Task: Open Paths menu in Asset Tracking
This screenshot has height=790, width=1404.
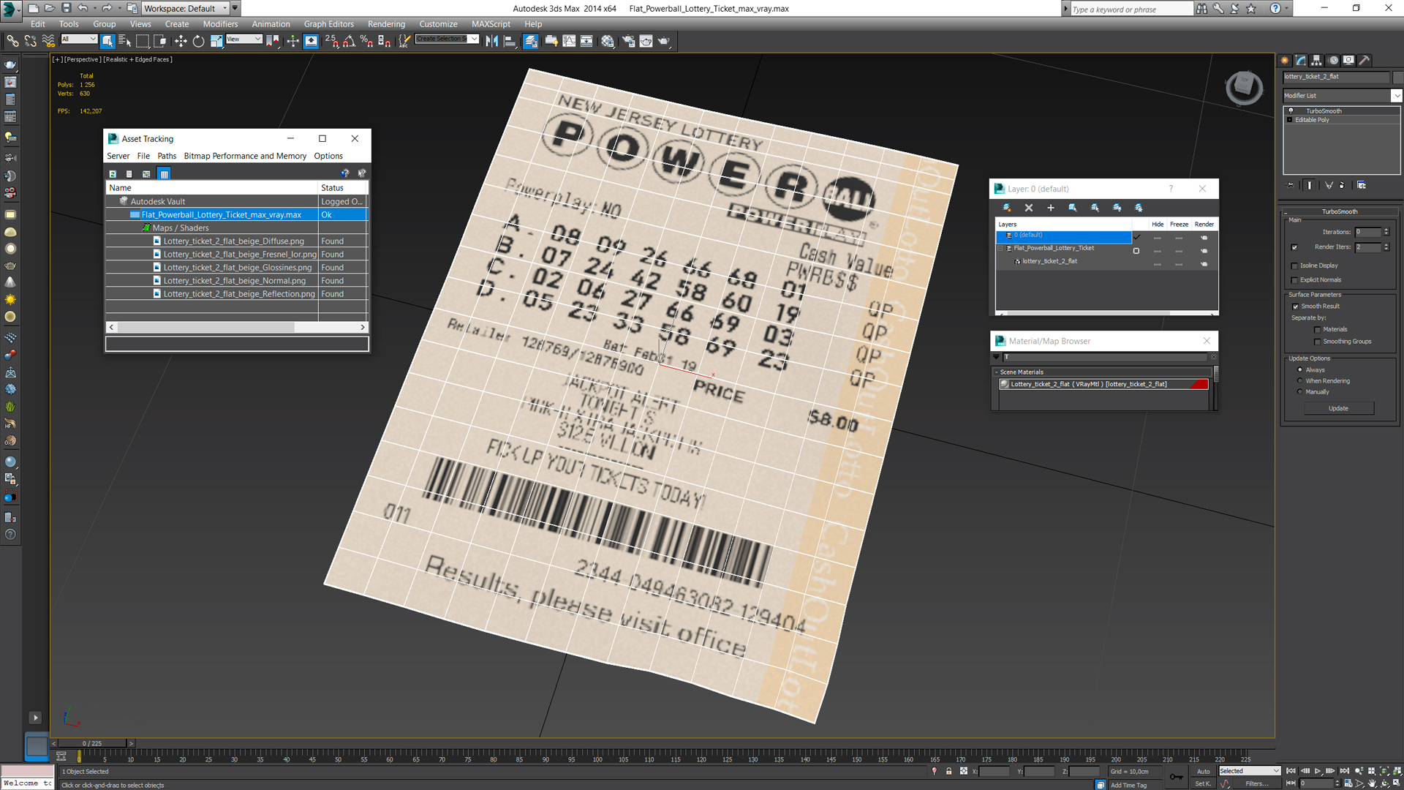Action: point(167,156)
